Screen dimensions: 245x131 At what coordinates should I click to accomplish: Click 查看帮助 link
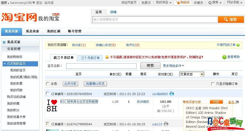[x=233, y=57]
